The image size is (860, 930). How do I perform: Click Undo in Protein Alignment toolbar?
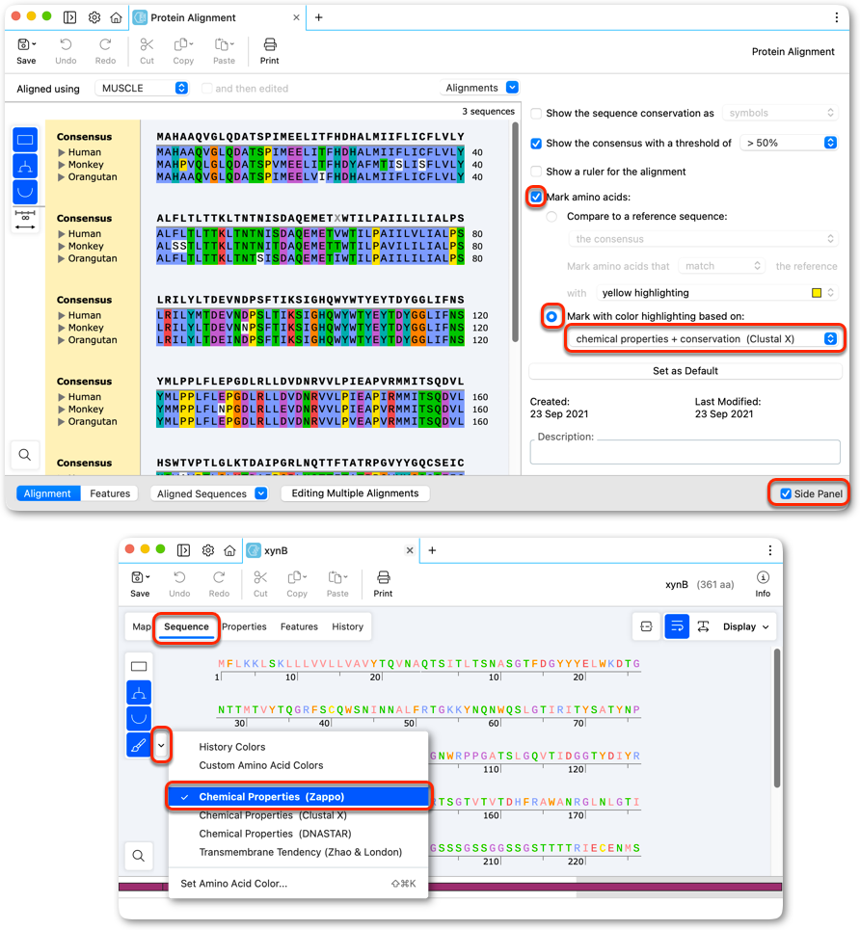coord(66,51)
